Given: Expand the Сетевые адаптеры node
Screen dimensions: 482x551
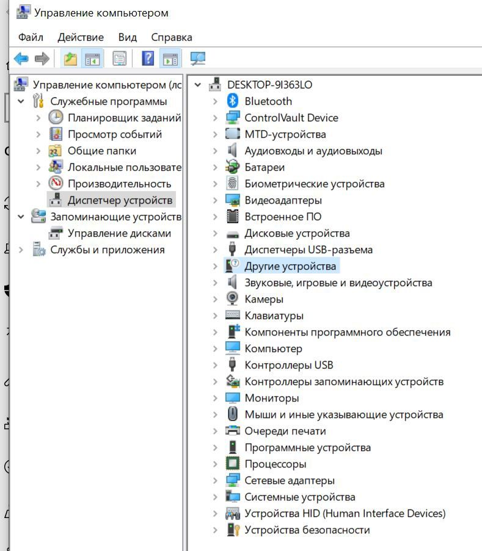Looking at the screenshot, I should [215, 480].
